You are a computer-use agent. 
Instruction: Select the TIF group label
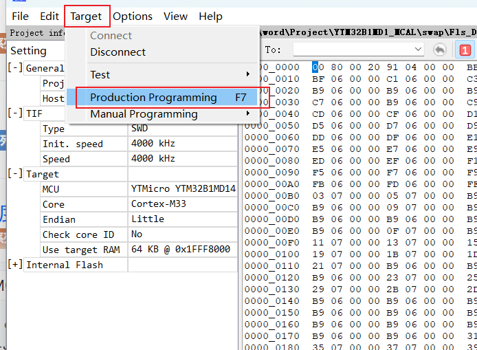point(34,113)
